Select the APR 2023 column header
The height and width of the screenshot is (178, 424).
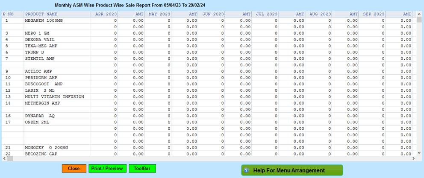[x=105, y=14]
